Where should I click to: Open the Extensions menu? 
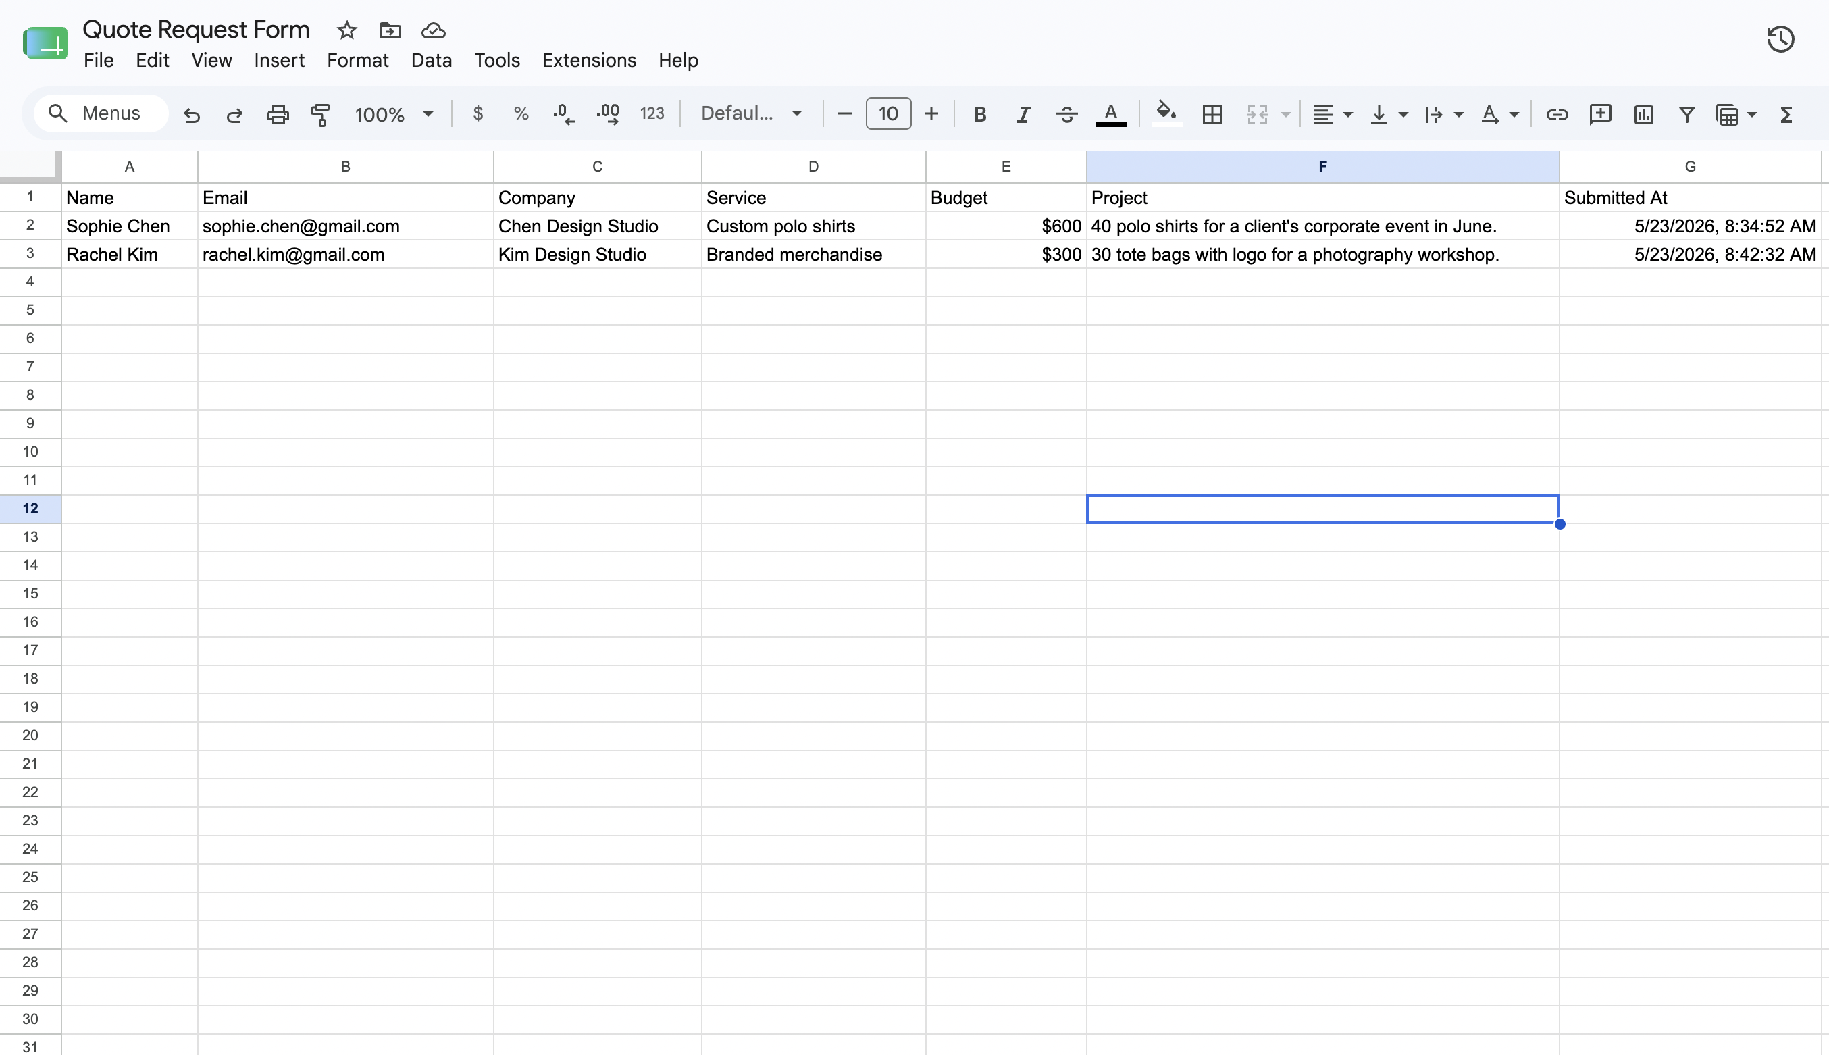coord(589,60)
